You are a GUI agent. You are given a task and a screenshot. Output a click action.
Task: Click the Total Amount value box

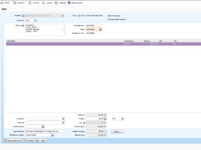[96, 127]
